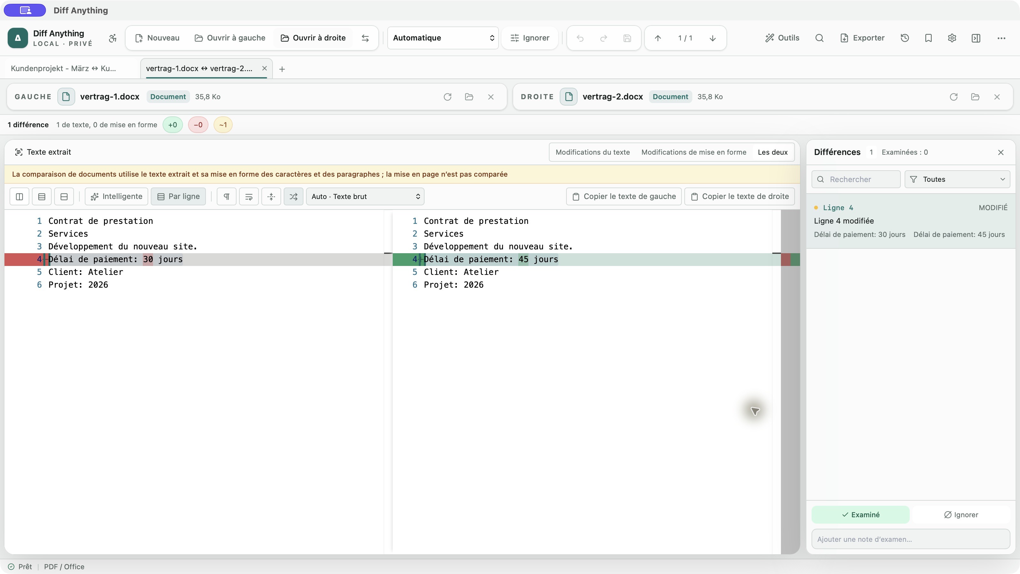Open the Auto · Texte brut dropdown
Image resolution: width=1020 pixels, height=574 pixels.
click(365, 196)
